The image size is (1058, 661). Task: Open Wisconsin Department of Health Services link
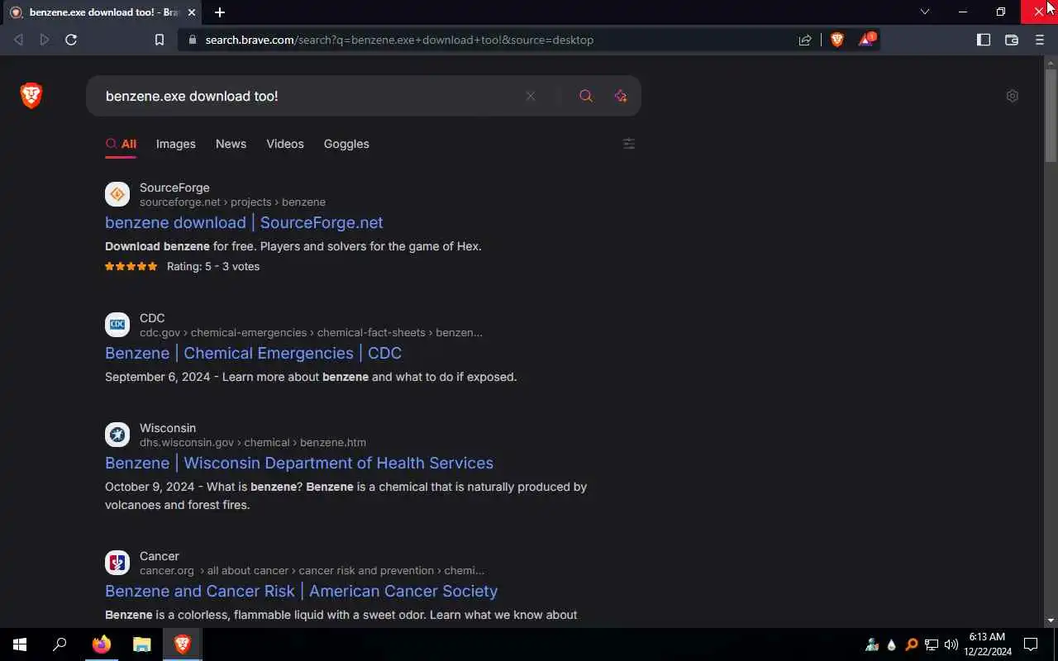point(299,463)
